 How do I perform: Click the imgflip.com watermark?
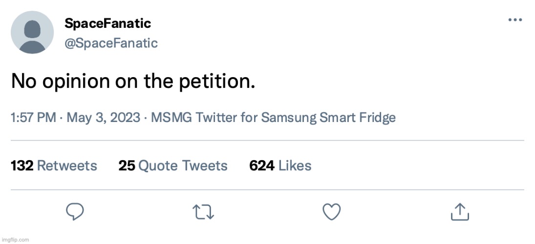point(15,240)
